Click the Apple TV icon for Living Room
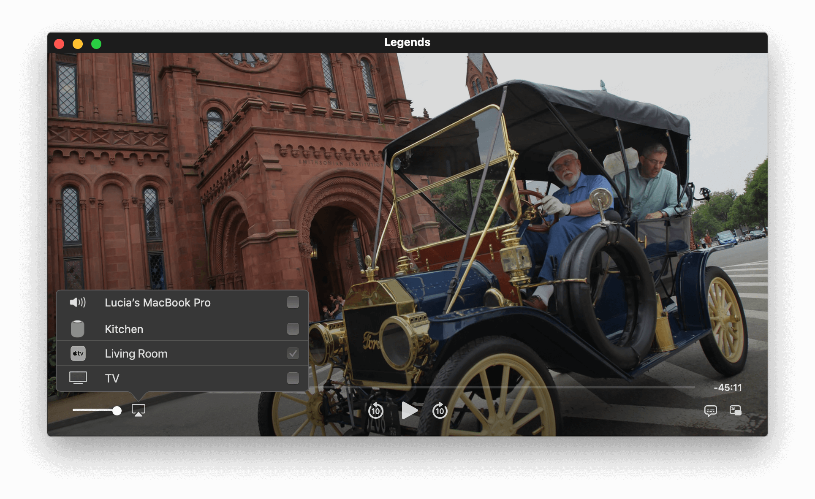 (78, 353)
